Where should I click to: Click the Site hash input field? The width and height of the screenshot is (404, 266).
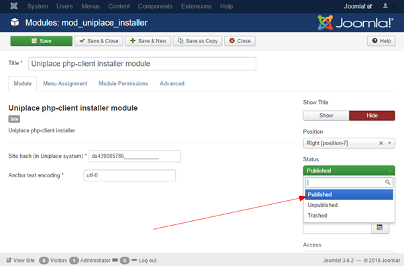click(135, 157)
